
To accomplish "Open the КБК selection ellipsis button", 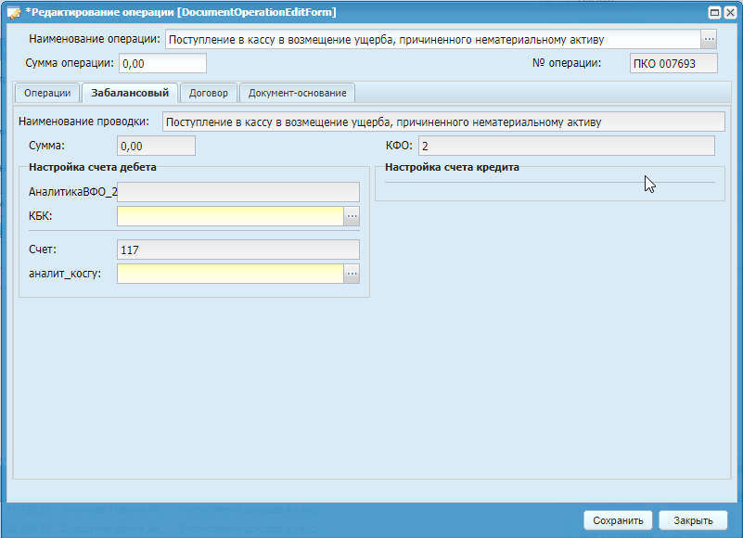I will (x=352, y=216).
